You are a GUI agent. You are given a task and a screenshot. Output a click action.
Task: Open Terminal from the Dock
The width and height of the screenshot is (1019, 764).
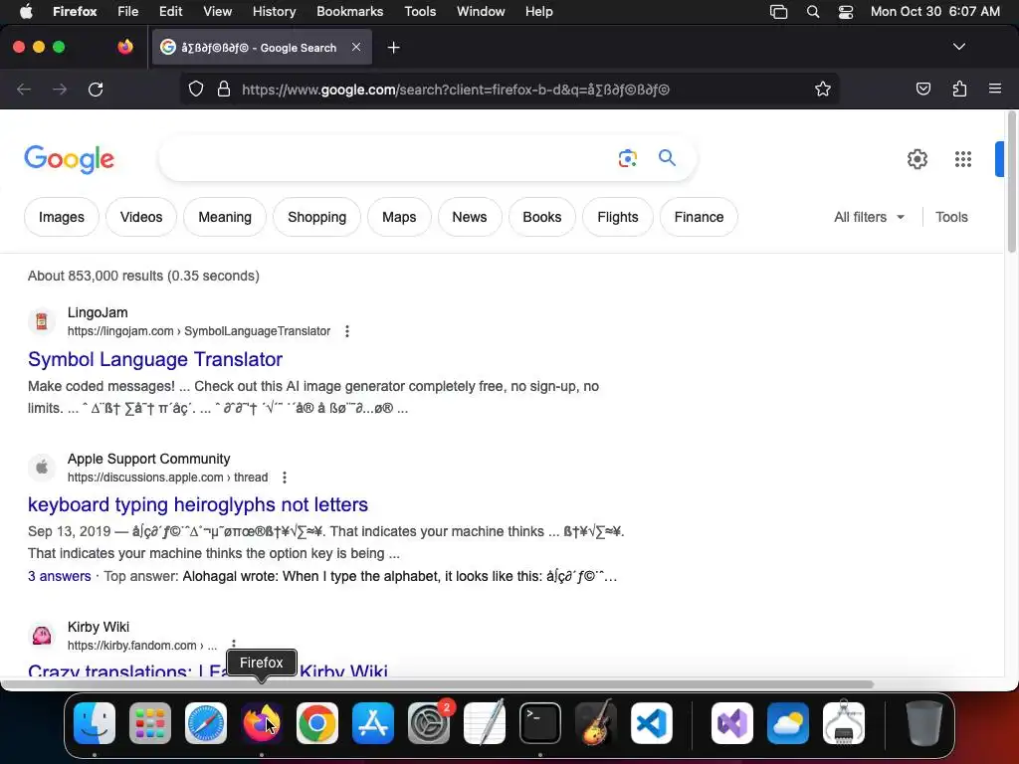540,723
